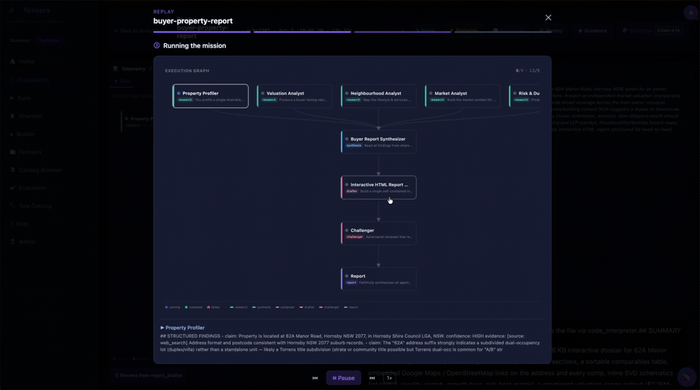700x390 pixels.
Task: Change the 1x playback speed
Action: coord(389,378)
